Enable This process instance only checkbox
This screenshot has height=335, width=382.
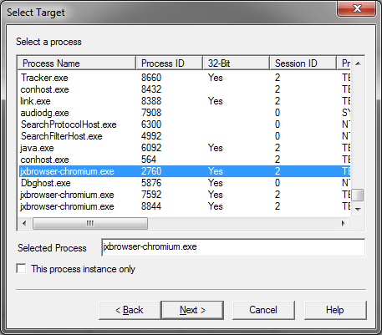[x=21, y=269]
